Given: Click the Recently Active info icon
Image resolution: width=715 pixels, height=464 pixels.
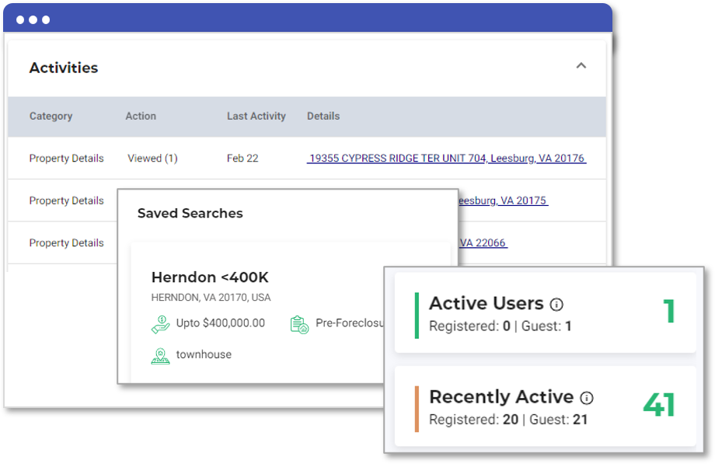Looking at the screenshot, I should [x=587, y=398].
